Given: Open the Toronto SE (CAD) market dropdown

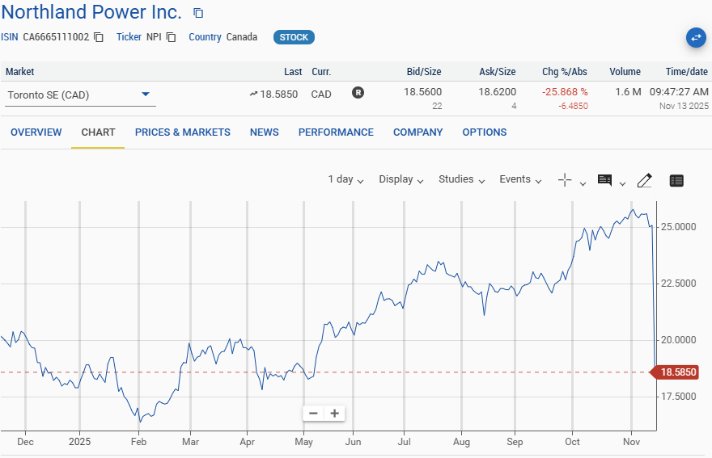Looking at the screenshot, I should click(x=80, y=95).
